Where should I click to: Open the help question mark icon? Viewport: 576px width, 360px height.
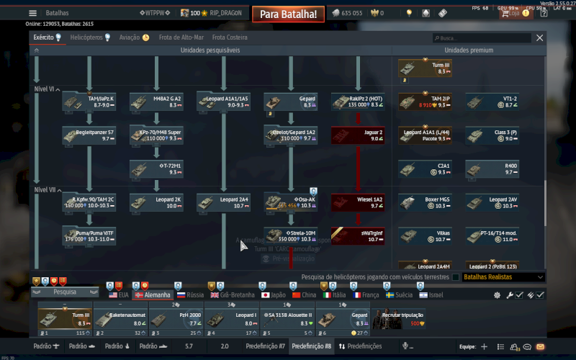544,13
